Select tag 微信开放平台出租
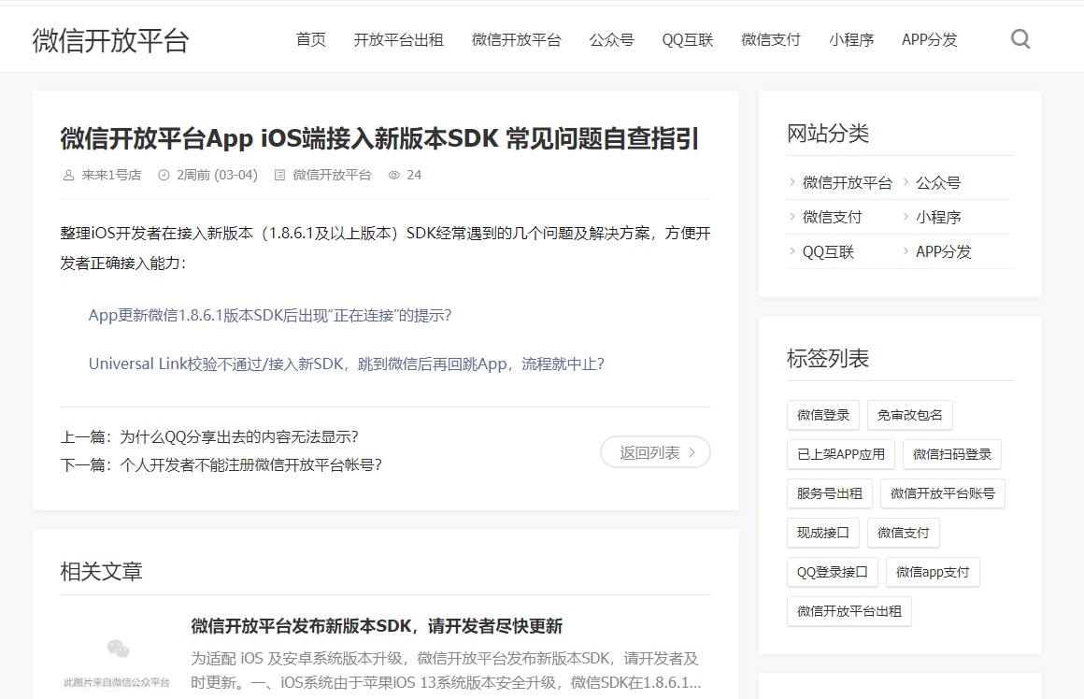The width and height of the screenshot is (1084, 699). (849, 611)
